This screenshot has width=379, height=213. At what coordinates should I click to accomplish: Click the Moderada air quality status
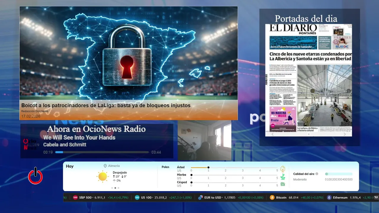pyautogui.click(x=300, y=180)
